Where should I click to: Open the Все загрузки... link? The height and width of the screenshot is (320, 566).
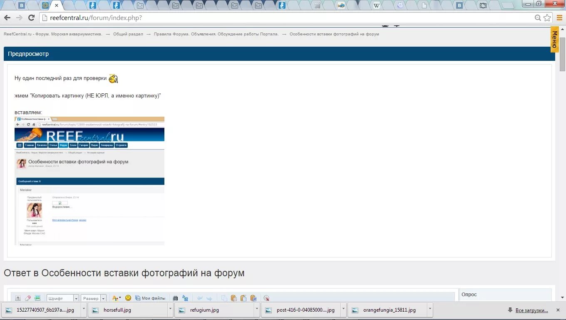click(x=531, y=310)
